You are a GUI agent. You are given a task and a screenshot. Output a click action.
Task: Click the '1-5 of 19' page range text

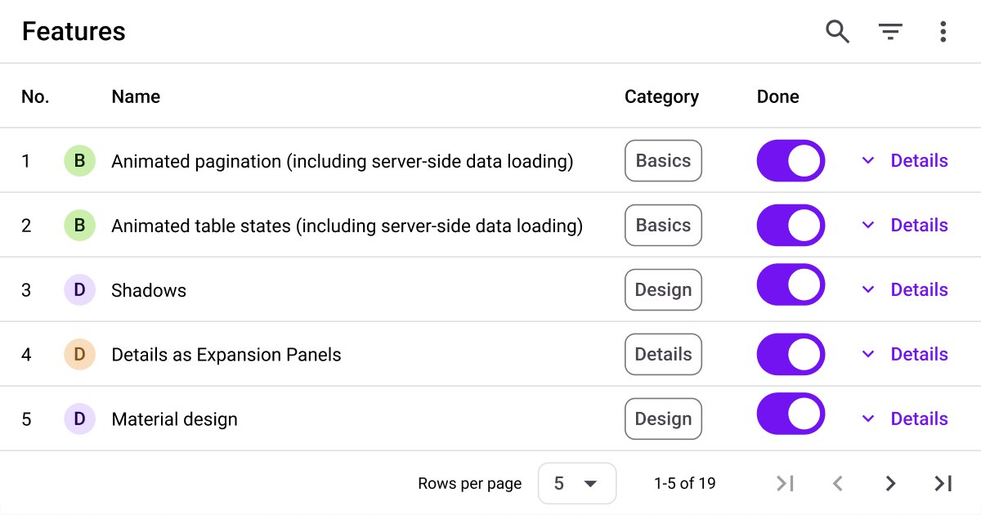tap(684, 483)
